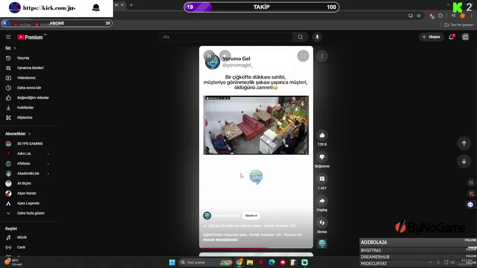Open the Shorts three-dot more menu
Screen dimensions: 477x268
point(322,56)
